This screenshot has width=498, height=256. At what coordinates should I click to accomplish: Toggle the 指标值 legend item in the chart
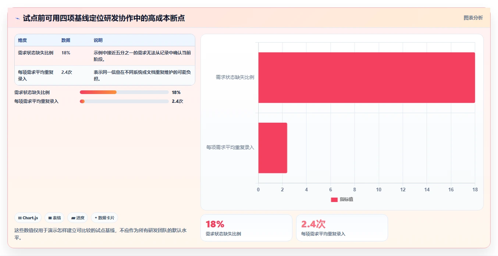(x=342, y=199)
